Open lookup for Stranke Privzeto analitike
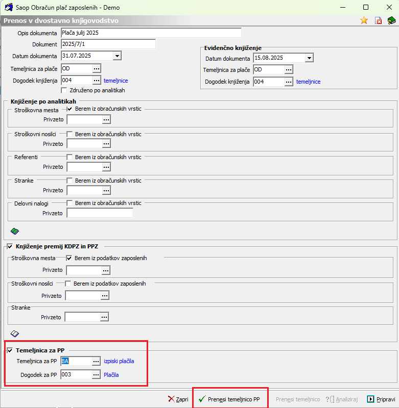 coord(106,190)
